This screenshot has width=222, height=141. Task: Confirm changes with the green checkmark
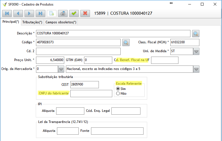74,13
